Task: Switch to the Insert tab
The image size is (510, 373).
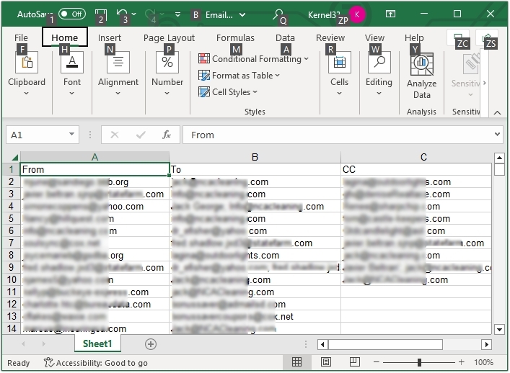Action: click(x=110, y=37)
